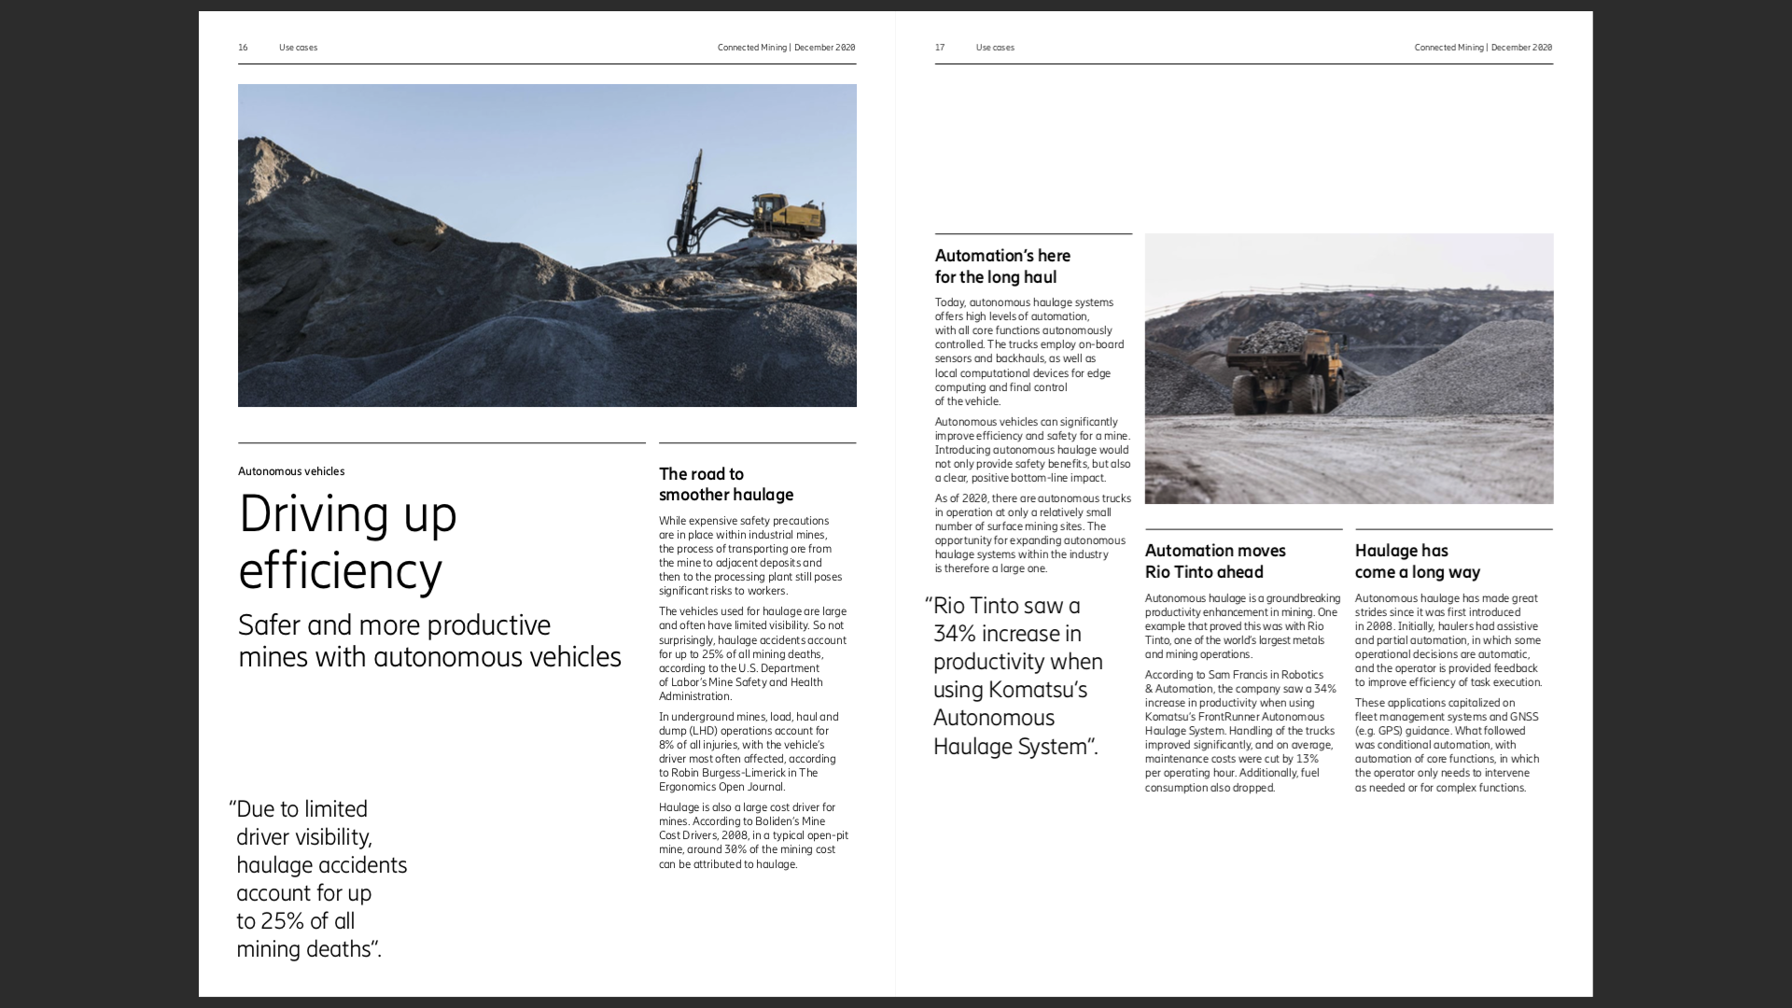The height and width of the screenshot is (1008, 1792).
Task: Click heading 'Automation's here for the long haul'
Action: [1002, 266]
